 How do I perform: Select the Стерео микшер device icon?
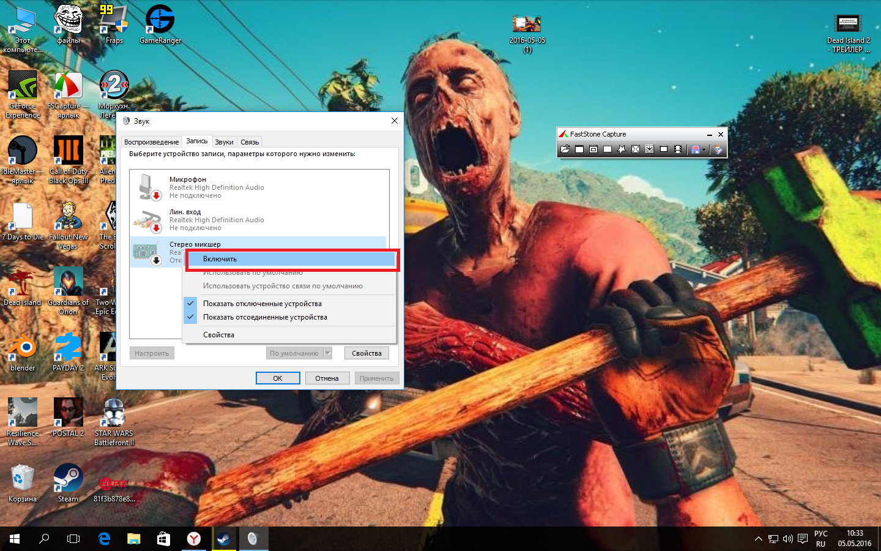pyautogui.click(x=147, y=252)
